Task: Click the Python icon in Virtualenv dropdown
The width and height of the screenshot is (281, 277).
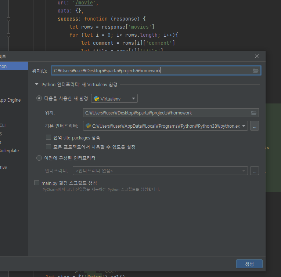Action: (96, 99)
